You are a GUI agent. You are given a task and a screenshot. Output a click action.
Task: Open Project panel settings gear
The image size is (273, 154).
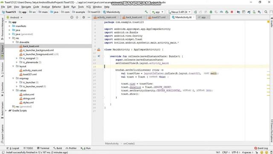pos(84,17)
